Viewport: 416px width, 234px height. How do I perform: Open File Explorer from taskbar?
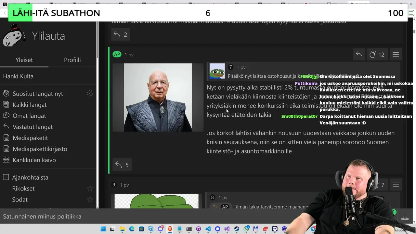pos(122,229)
